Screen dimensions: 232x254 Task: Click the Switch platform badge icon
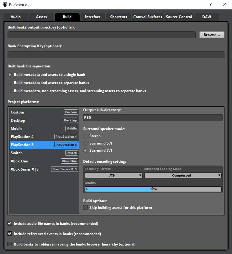pos(71,153)
